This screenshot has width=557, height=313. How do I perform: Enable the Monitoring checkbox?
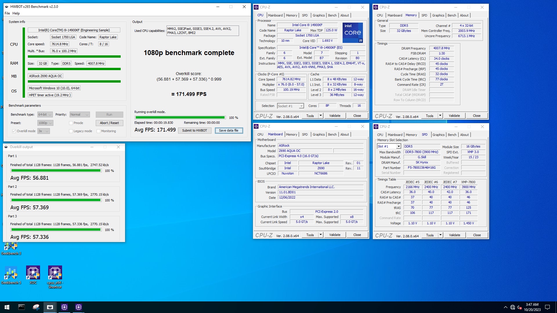coord(98,131)
